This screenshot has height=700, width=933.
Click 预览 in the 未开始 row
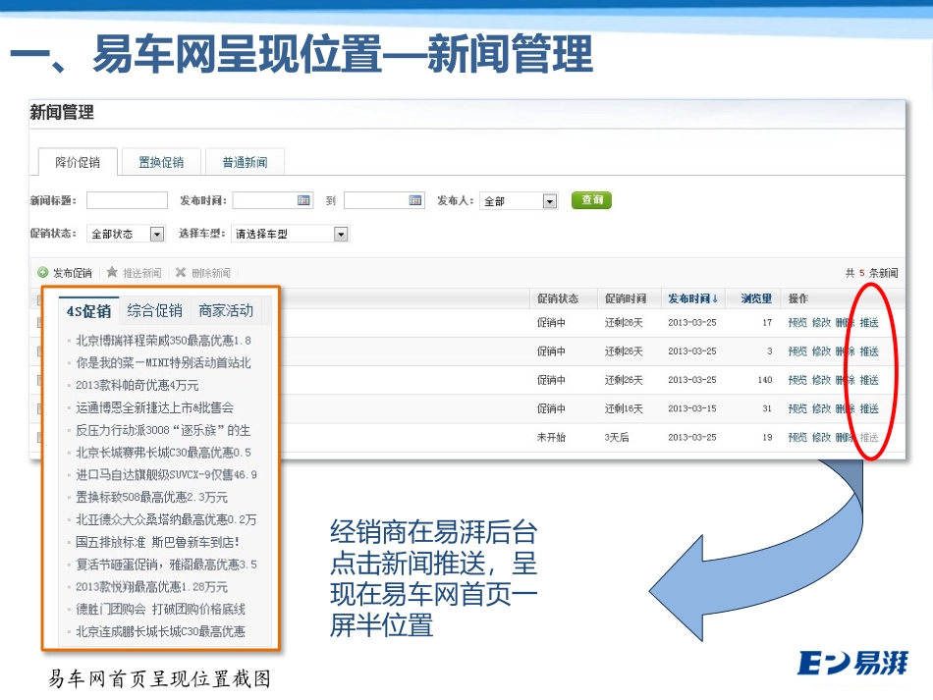797,437
